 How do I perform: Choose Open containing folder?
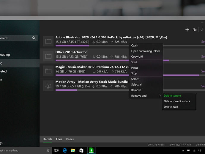[x=146, y=51]
